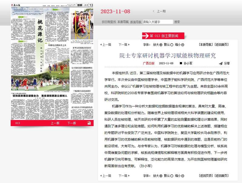Select the top 放大 font size radio
The height and width of the screenshot is (183, 242).
[161, 45]
